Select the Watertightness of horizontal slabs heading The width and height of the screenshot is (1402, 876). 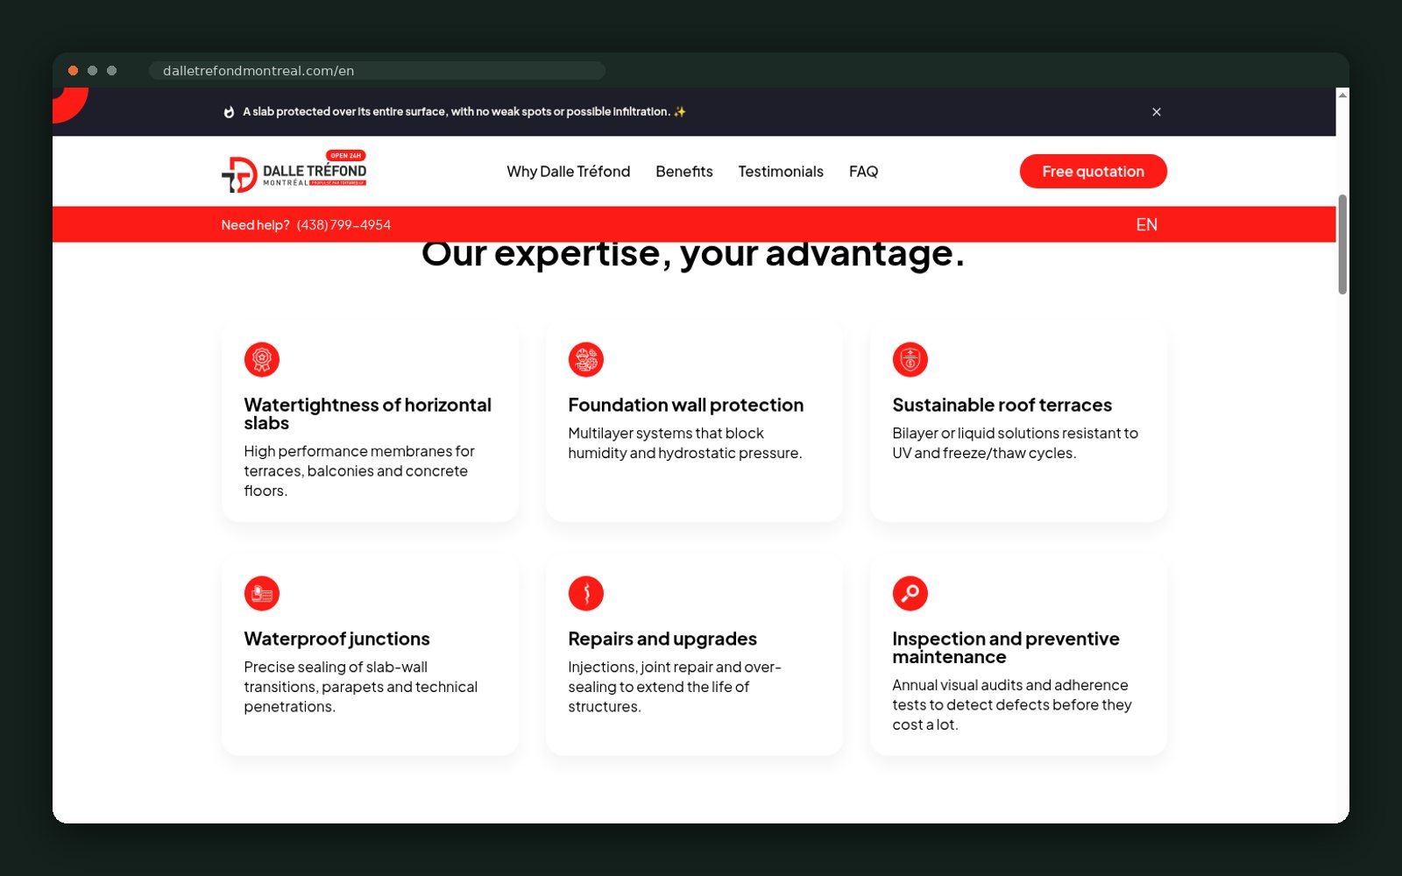coord(368,413)
